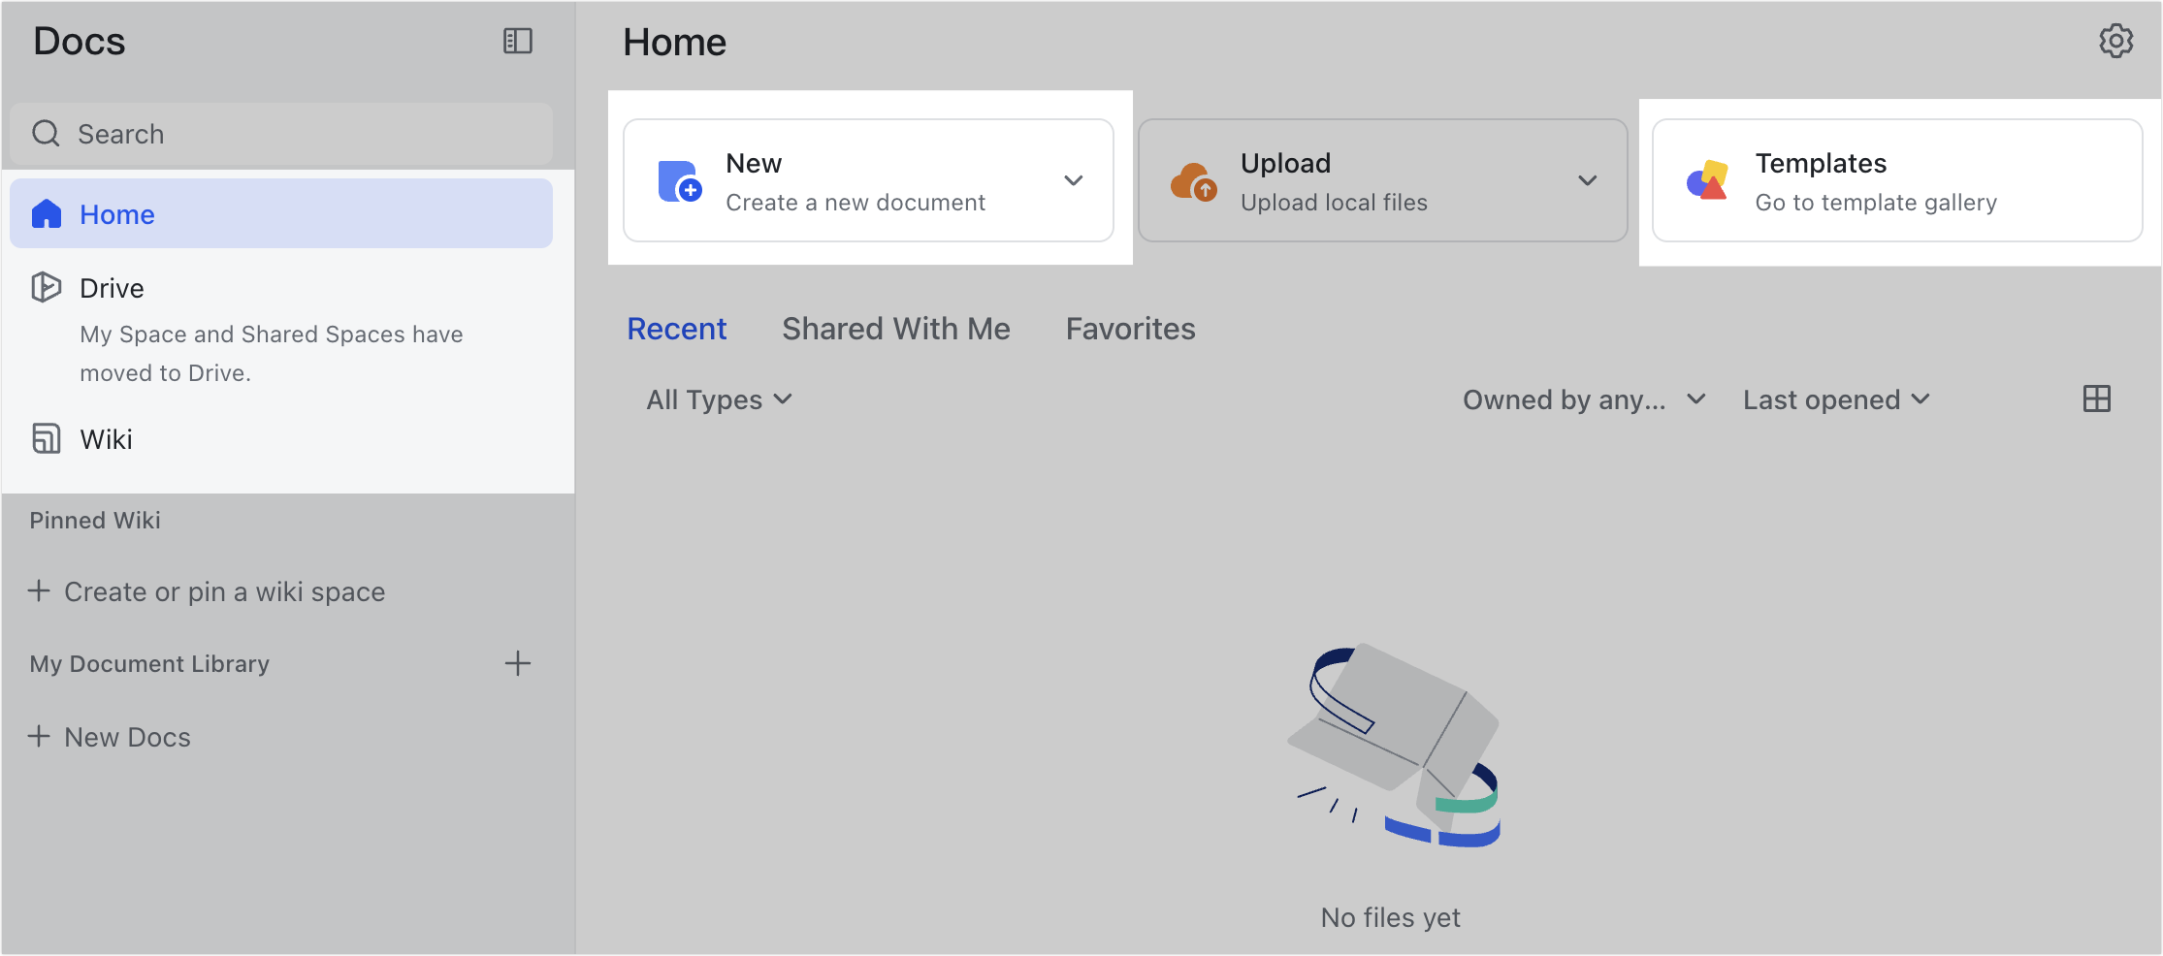Click the Search input field
Image resolution: width=2163 pixels, height=956 pixels.
[281, 133]
